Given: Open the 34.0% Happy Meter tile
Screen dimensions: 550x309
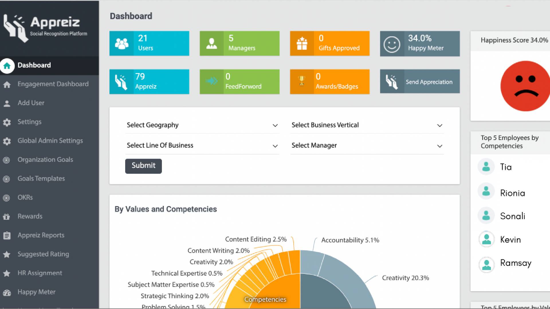Looking at the screenshot, I should pyautogui.click(x=420, y=43).
